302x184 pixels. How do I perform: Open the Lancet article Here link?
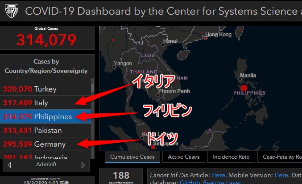pyautogui.click(x=218, y=175)
